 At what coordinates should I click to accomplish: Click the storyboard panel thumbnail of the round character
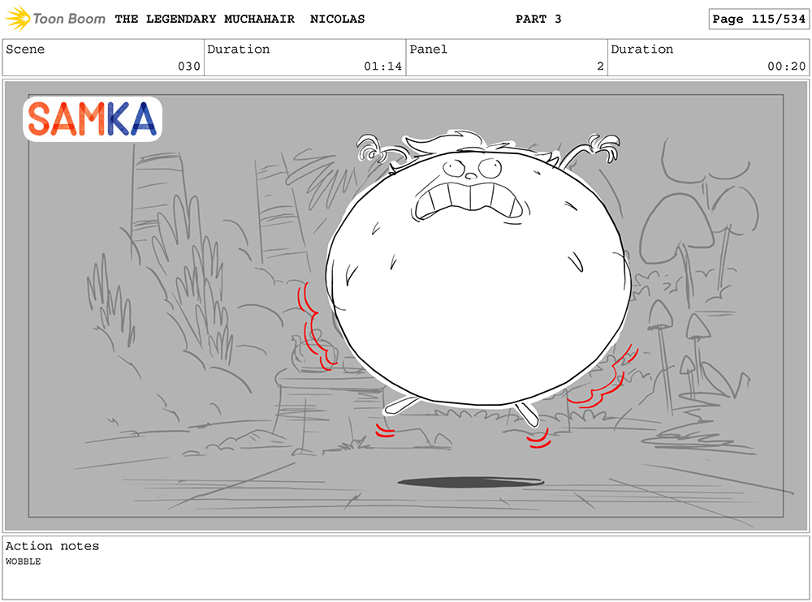coord(406,305)
